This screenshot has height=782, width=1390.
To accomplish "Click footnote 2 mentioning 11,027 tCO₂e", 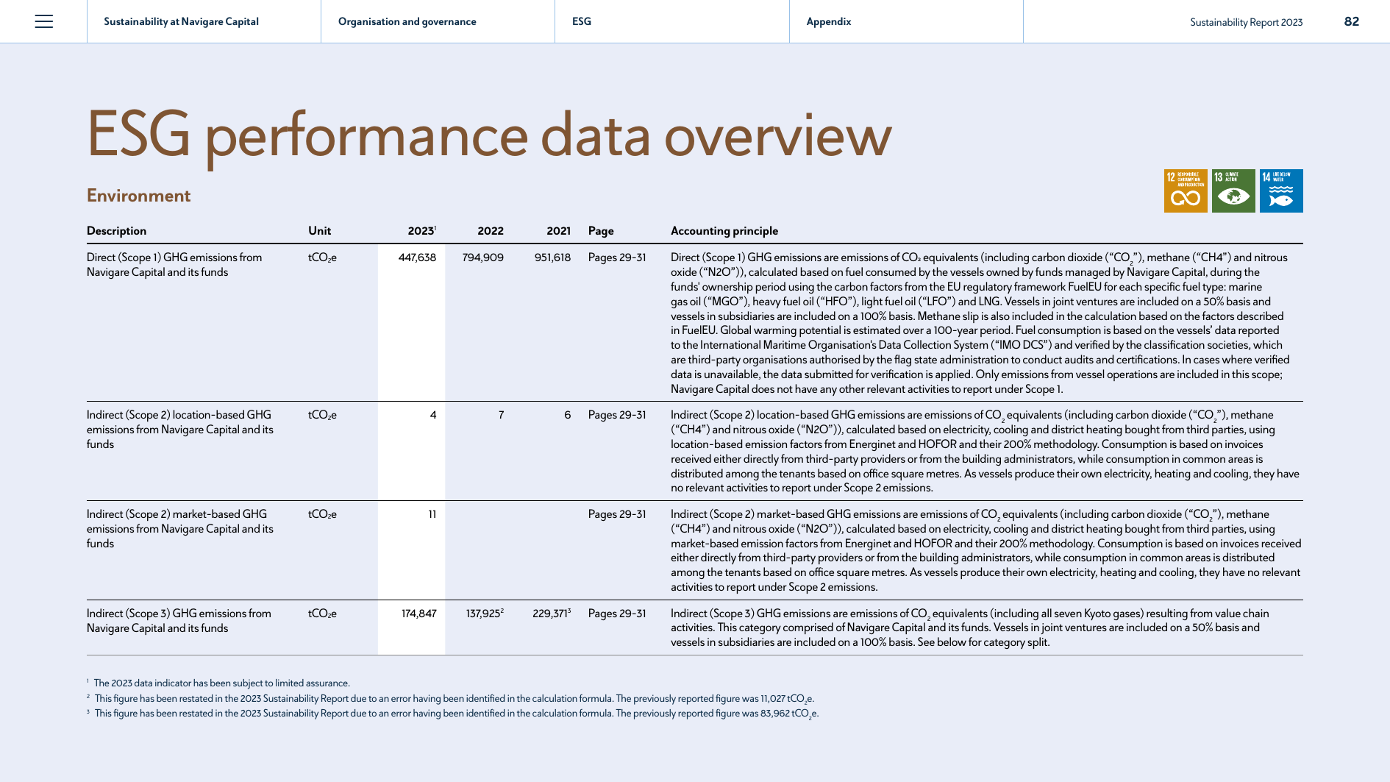I will (x=451, y=699).
